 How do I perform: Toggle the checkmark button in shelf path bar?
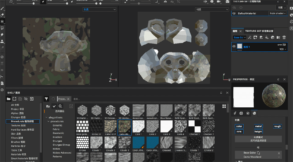54,106
